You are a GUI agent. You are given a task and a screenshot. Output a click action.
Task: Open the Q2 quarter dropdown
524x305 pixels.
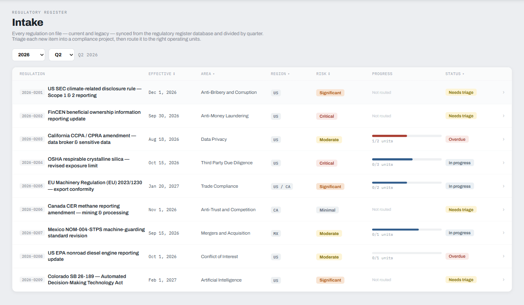point(62,55)
